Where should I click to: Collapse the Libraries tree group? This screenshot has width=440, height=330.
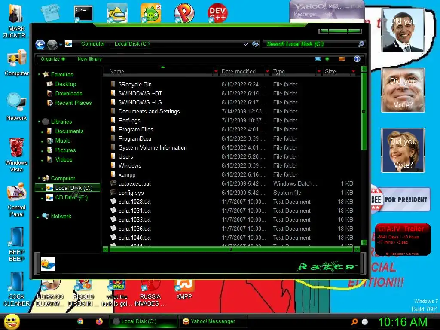39,122
